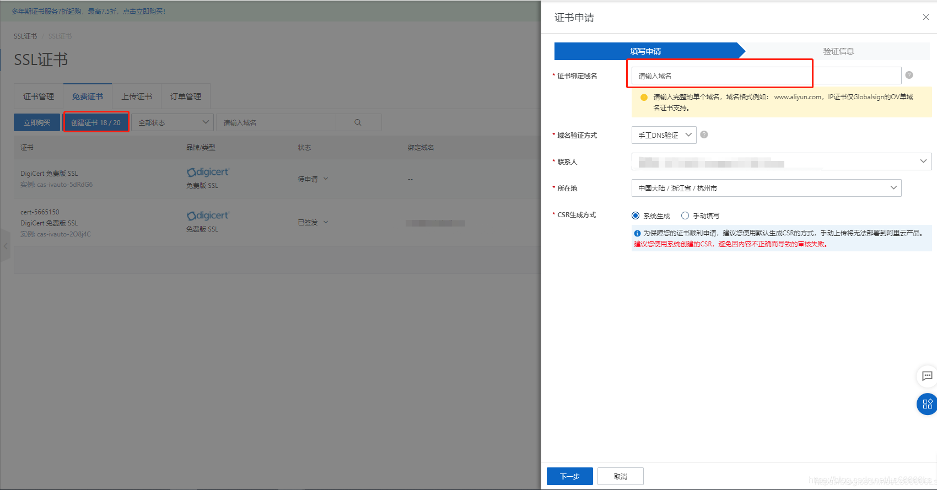Select 手动填写 CSR radio option
Image resolution: width=937 pixels, height=490 pixels.
click(685, 216)
